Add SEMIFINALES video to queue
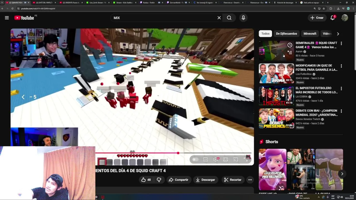Viewport: 356px width, 200px height. [290, 52]
